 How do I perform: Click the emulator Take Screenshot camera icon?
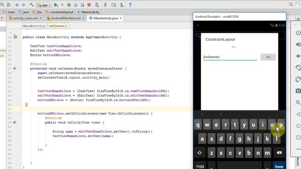(x=298, y=91)
